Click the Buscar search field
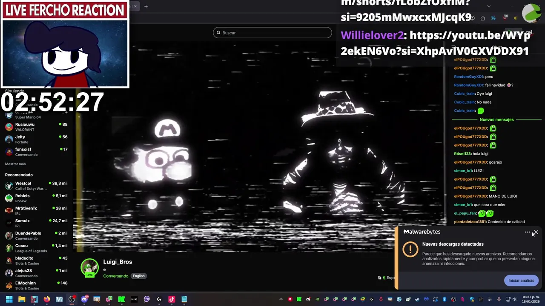The width and height of the screenshot is (545, 306). (x=272, y=33)
